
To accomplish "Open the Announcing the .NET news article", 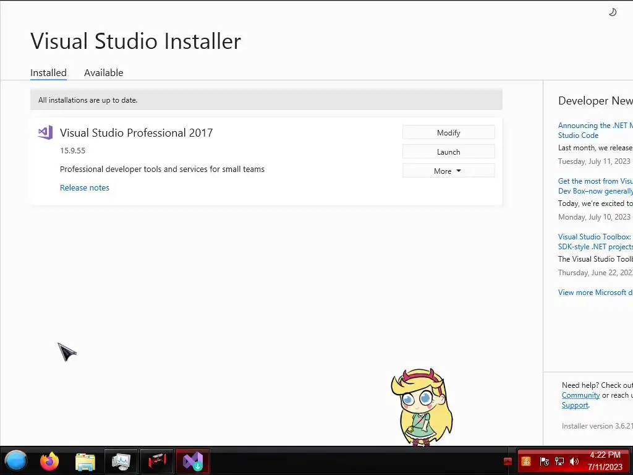I will pos(595,130).
